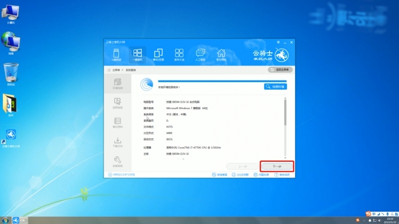Open 微信客服 WeChat support link

219,175
